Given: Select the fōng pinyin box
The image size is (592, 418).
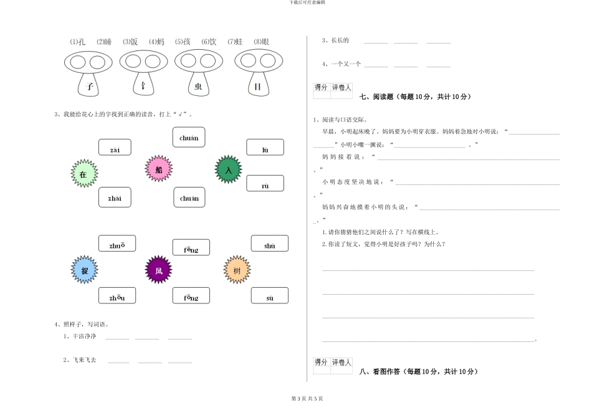Looking at the screenshot, I should pos(191,295).
